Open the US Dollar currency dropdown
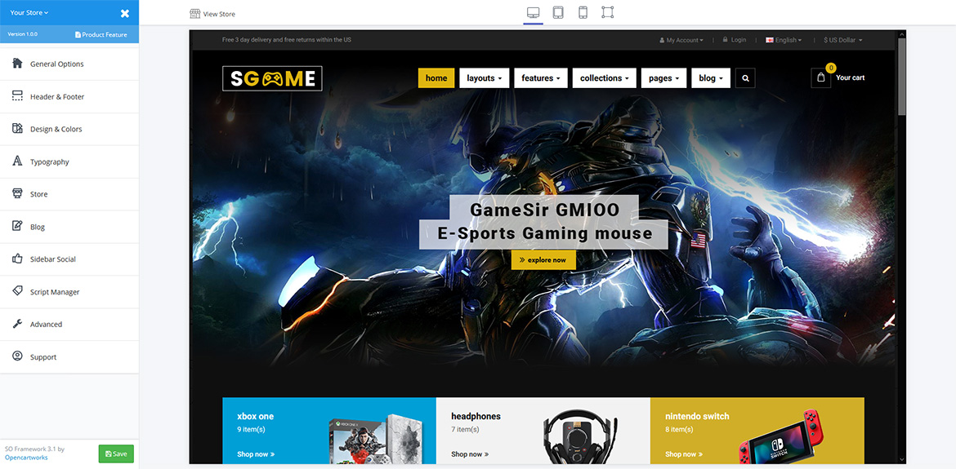The height and width of the screenshot is (469, 956). [x=843, y=40]
